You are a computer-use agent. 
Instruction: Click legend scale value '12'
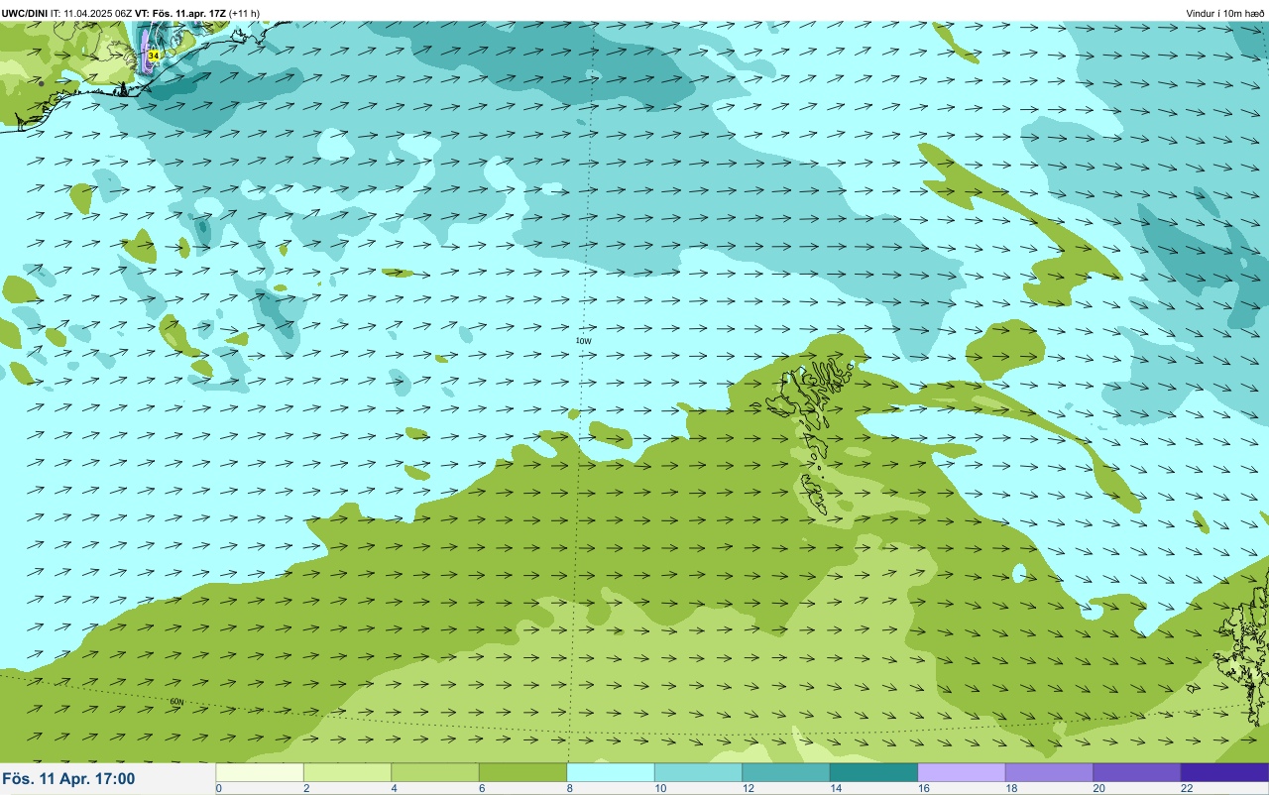point(748,788)
